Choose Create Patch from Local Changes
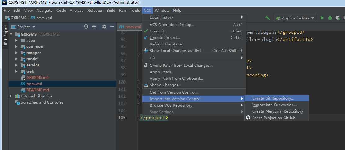 coord(194,65)
